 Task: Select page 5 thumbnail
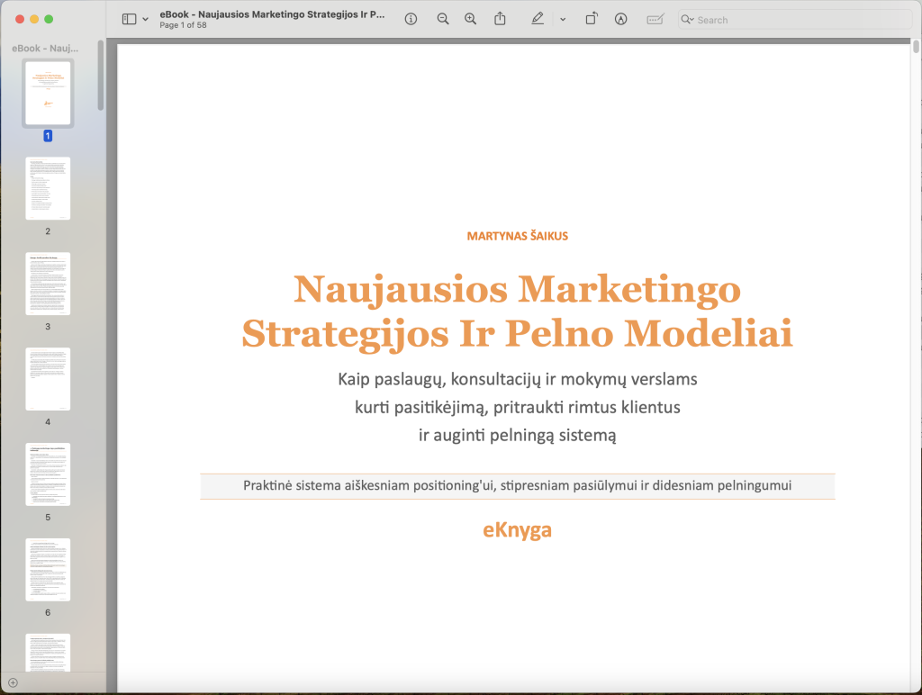pos(49,474)
